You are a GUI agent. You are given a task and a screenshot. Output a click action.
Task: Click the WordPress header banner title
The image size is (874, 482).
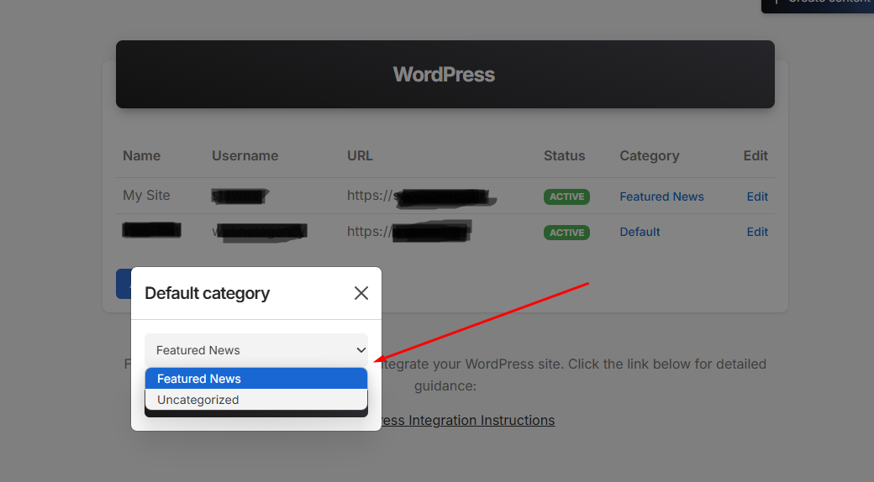point(445,74)
